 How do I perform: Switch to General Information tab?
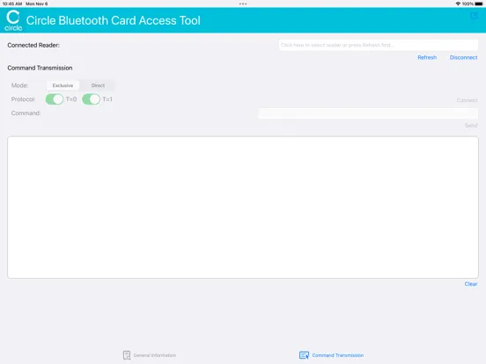[150, 355]
